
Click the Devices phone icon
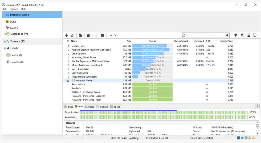coord(8,62)
